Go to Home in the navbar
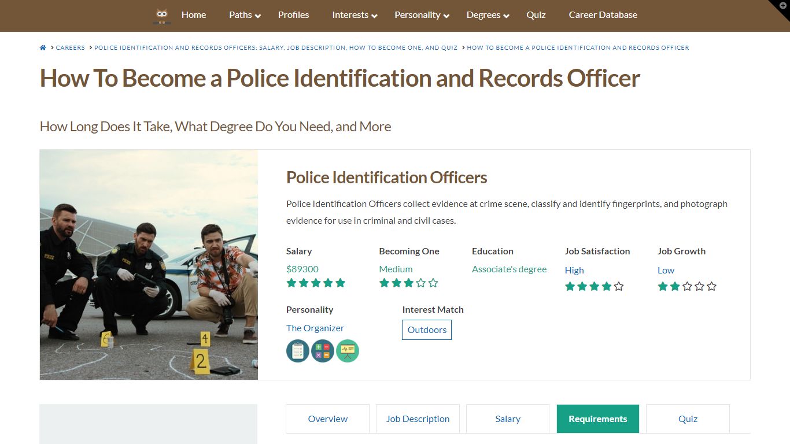 tap(194, 15)
